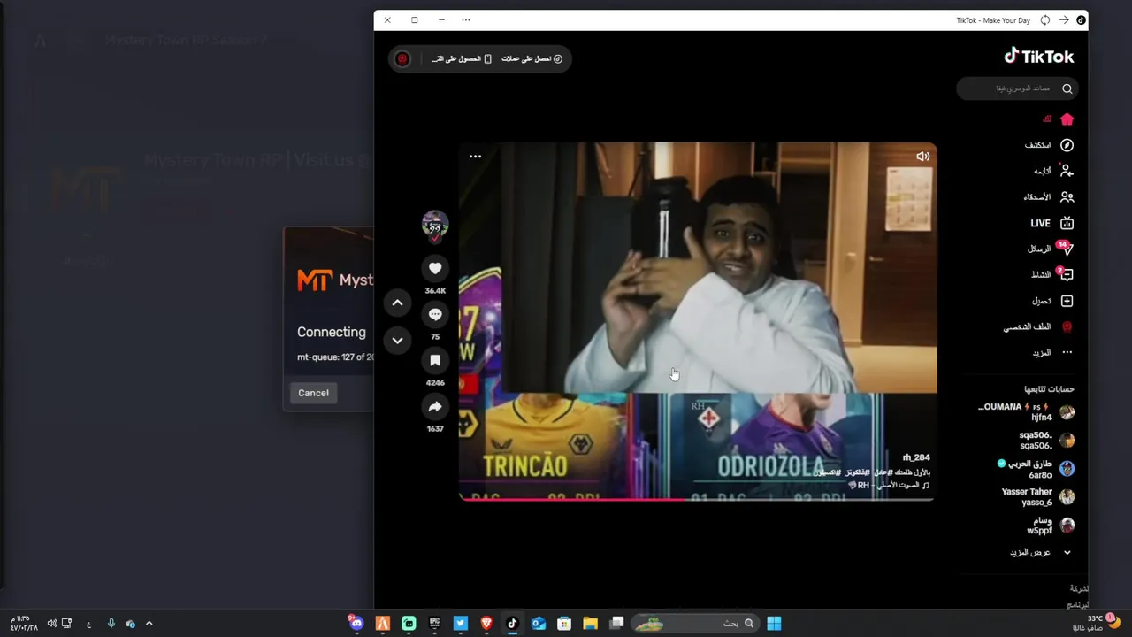Expand 'عرض المزيد' to see more accounts
This screenshot has height=637, width=1132.
click(1040, 552)
